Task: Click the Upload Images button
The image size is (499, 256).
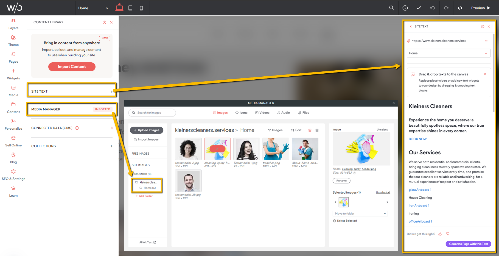Action: tap(147, 130)
